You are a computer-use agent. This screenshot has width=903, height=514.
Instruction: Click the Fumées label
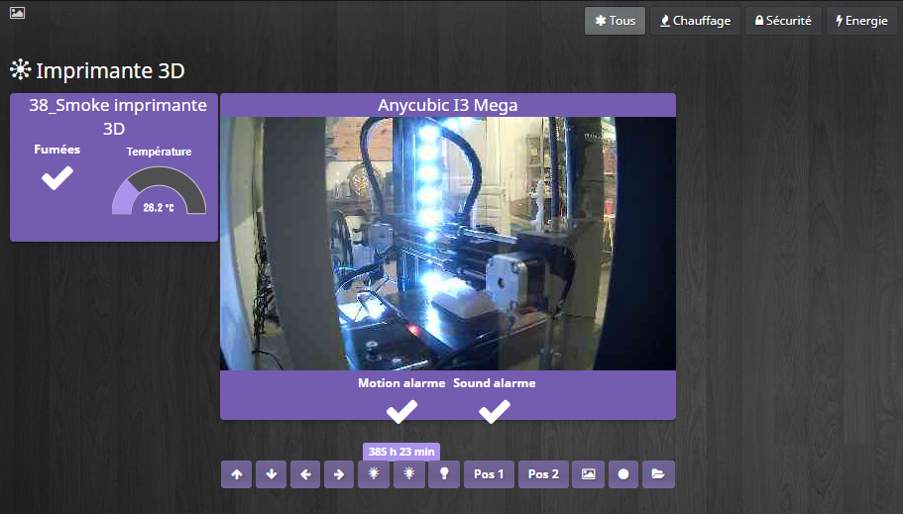(57, 150)
